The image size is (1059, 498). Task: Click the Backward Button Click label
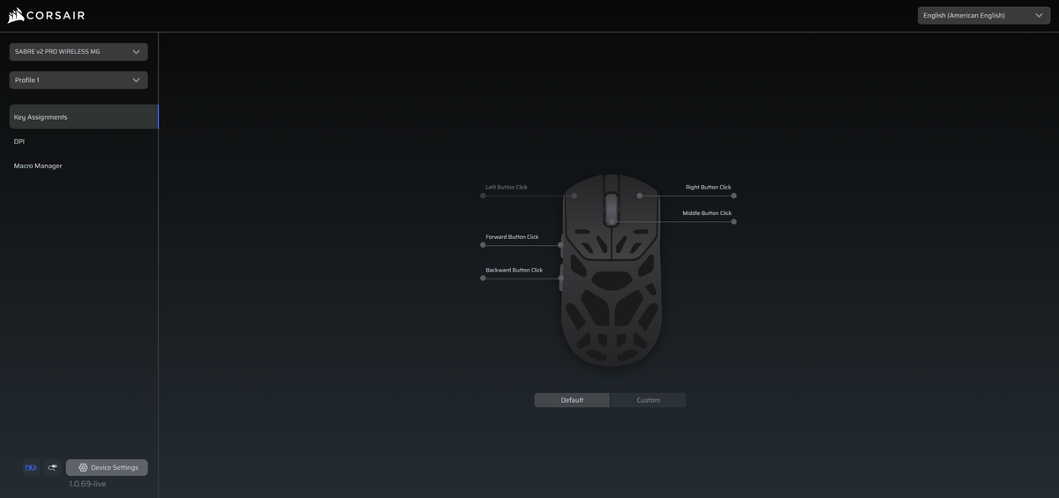(x=514, y=270)
